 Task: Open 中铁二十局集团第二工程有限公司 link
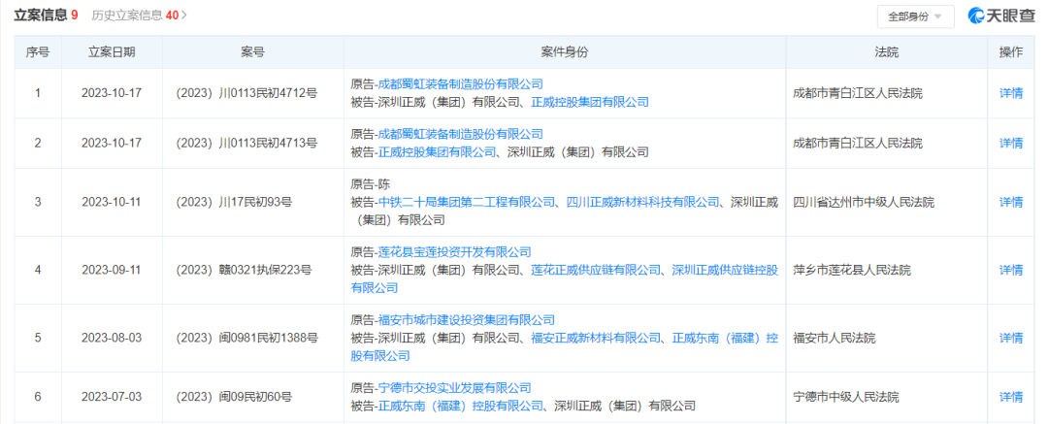[467, 202]
